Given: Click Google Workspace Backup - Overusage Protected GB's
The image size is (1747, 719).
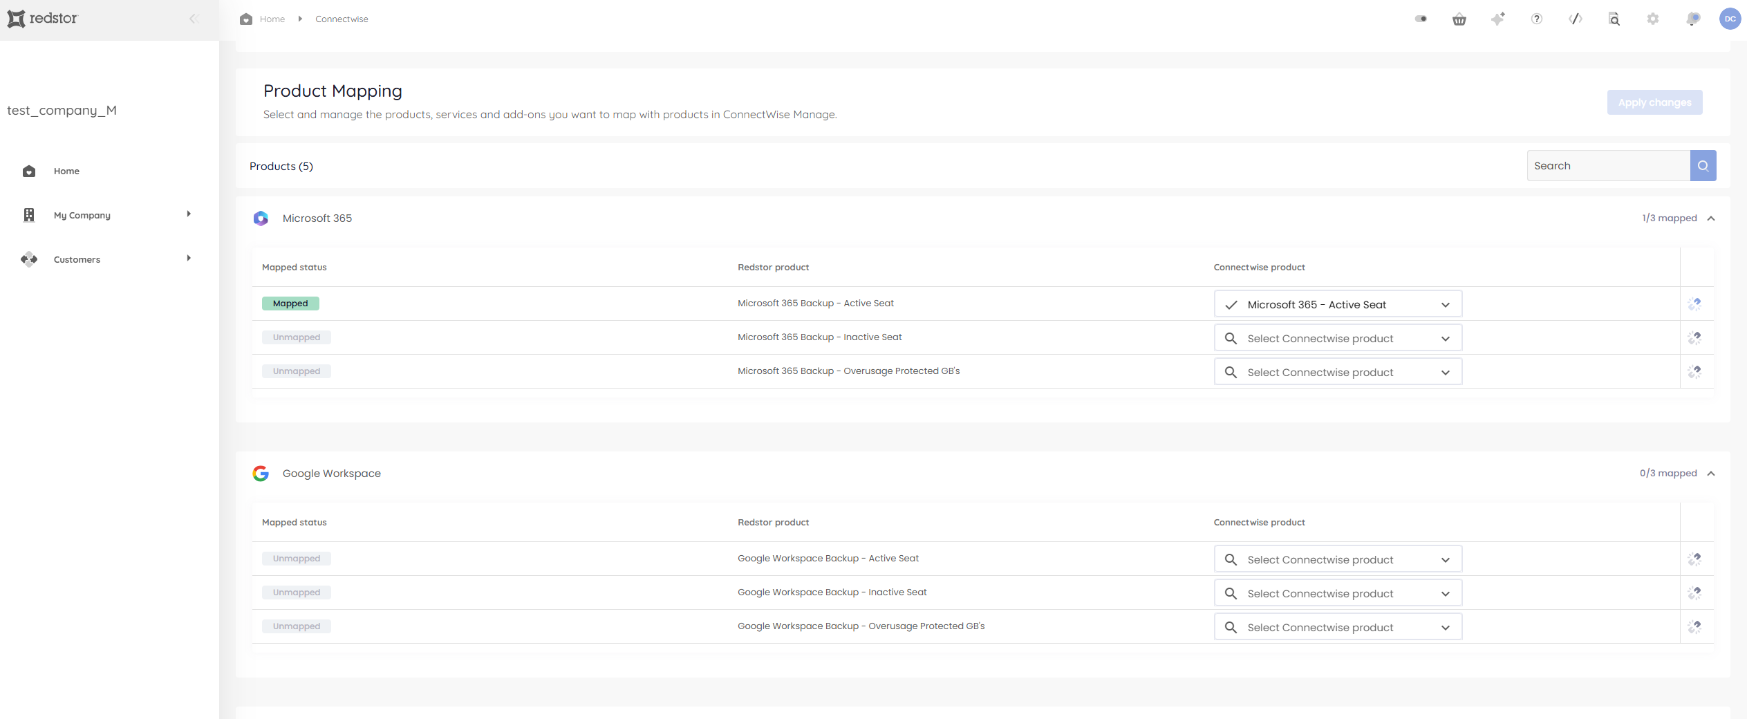Looking at the screenshot, I should pos(861,626).
